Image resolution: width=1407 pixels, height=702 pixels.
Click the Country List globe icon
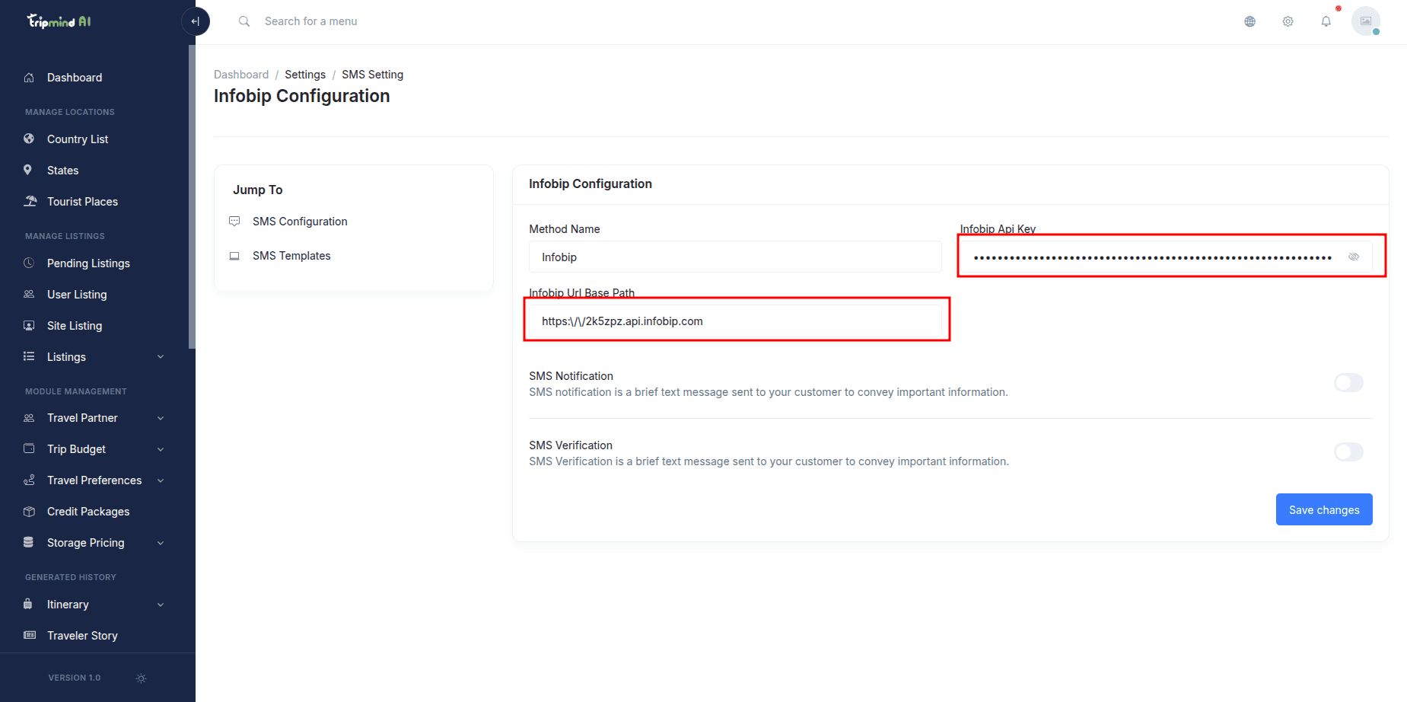[29, 139]
